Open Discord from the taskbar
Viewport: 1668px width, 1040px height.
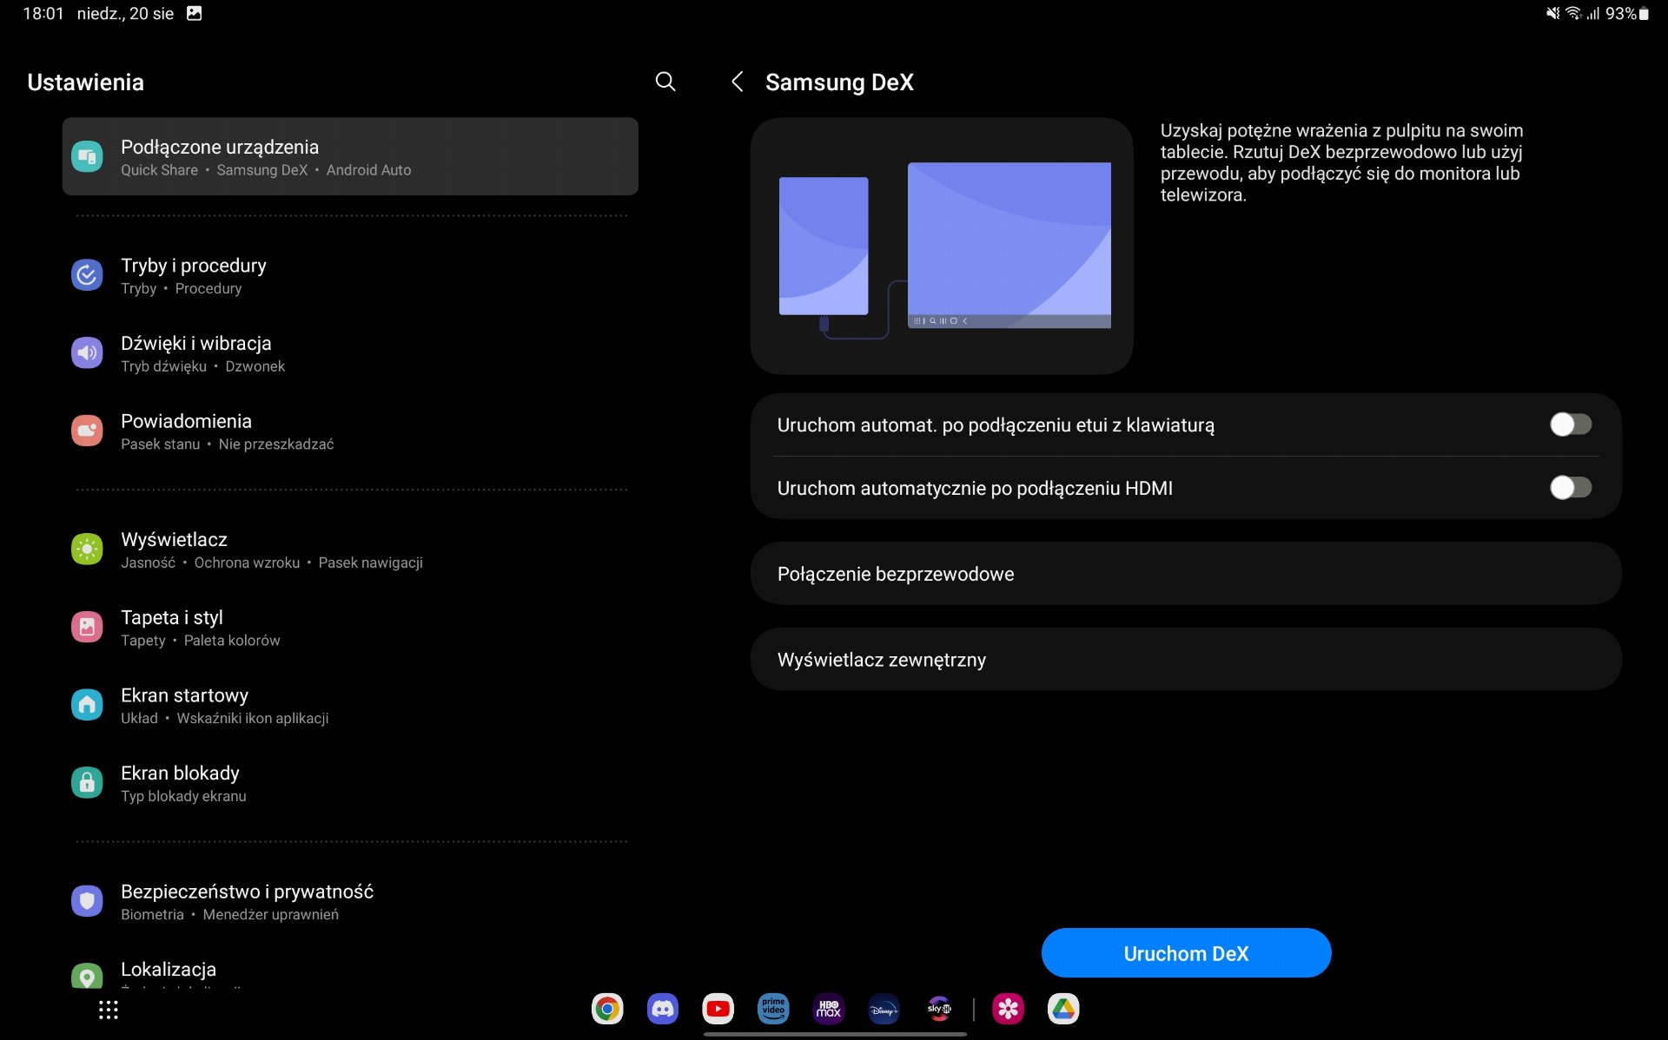pyautogui.click(x=663, y=1009)
